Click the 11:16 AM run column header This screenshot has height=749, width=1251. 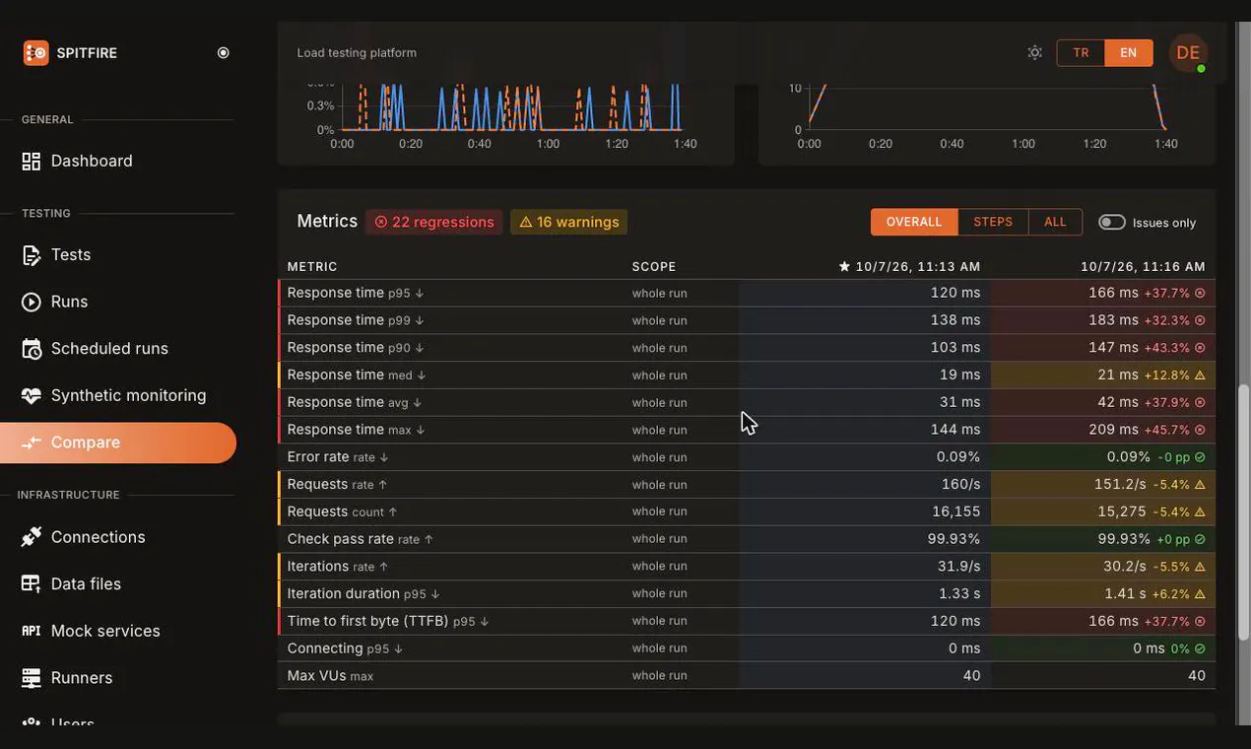1143,267
